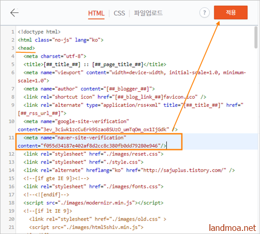Switch to the HTML tab
Viewport: 260px width, 234px height.
point(96,13)
